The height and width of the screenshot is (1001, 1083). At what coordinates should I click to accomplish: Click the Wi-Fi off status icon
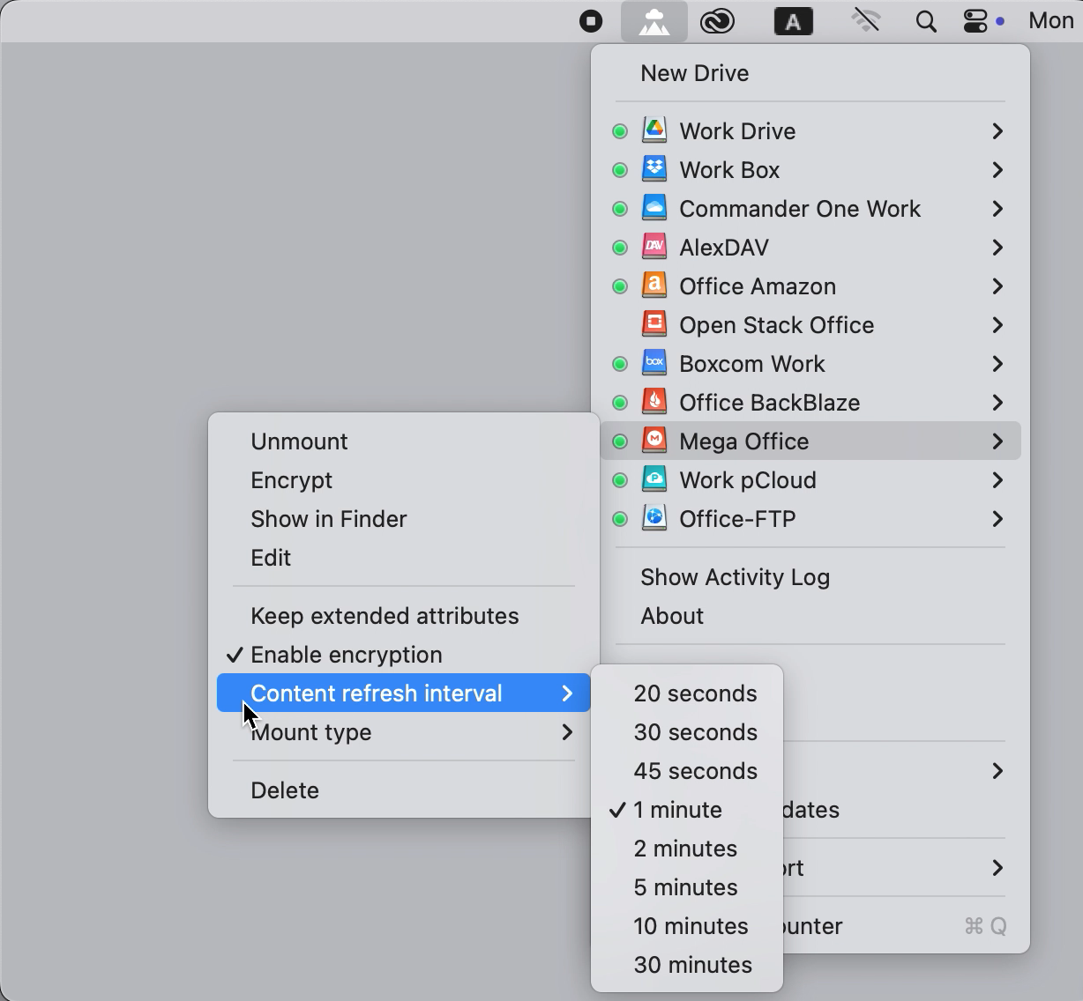click(866, 21)
